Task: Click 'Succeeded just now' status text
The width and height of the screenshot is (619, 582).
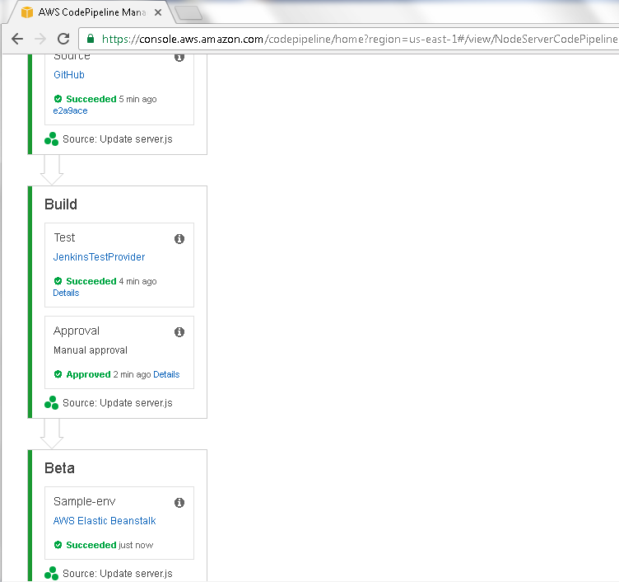Action: [x=109, y=545]
